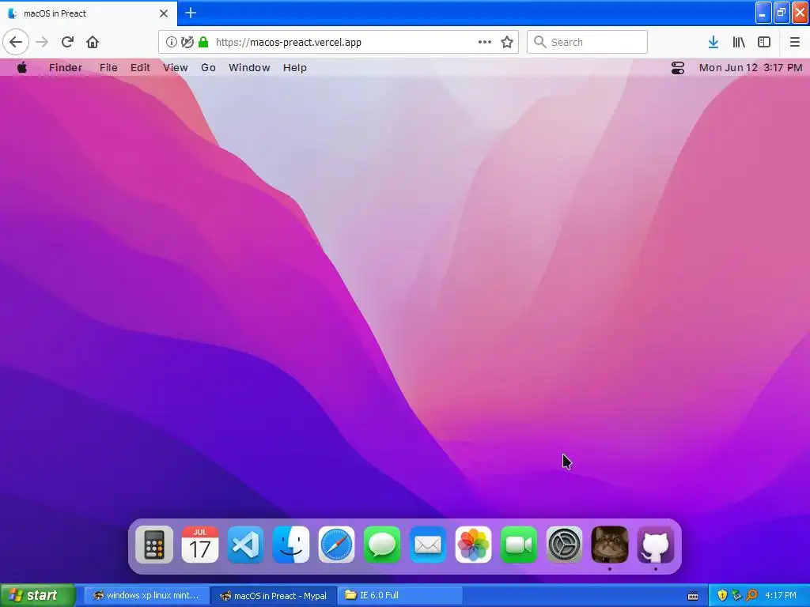
Task: Open the File menu
Action: pos(108,68)
